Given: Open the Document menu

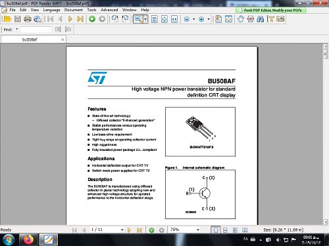Looking at the screenshot, I should click(74, 10).
